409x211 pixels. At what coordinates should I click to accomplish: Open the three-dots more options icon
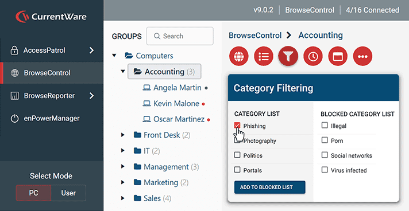tap(362, 56)
